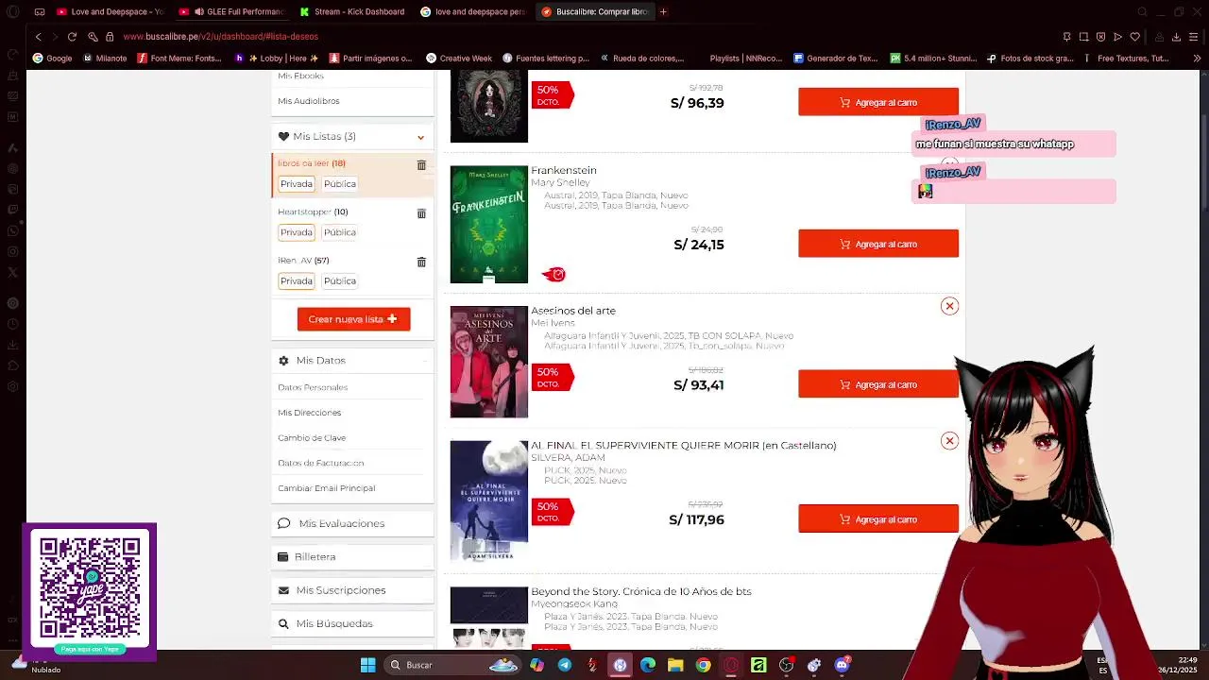Click the trash icon beside Heartstopper list
Image resolution: width=1209 pixels, height=680 pixels.
click(x=421, y=213)
